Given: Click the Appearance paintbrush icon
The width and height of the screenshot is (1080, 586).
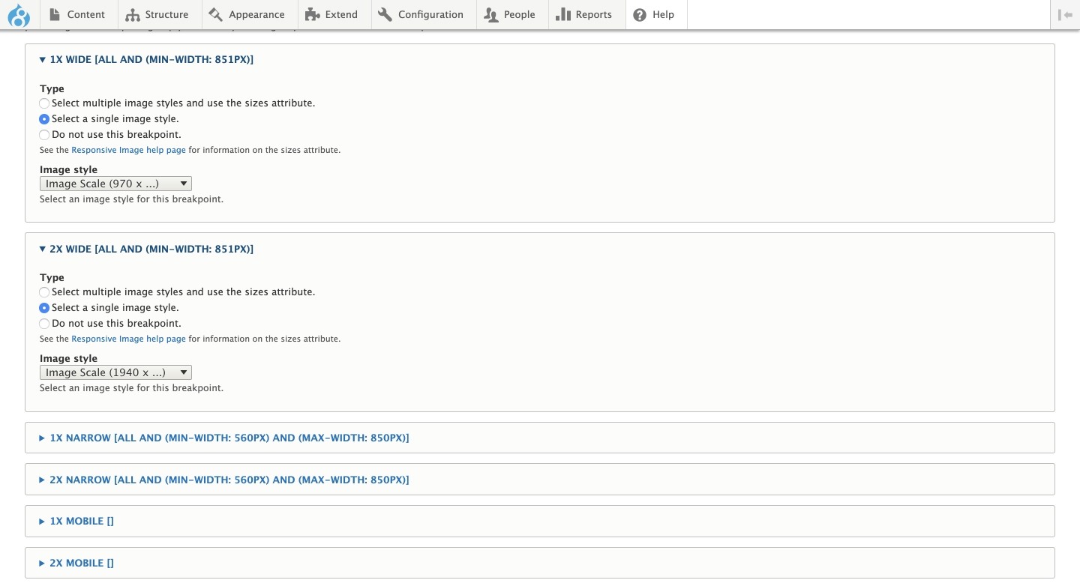Looking at the screenshot, I should (x=216, y=15).
